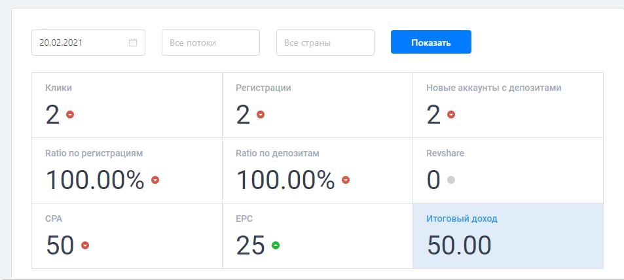Click the value 2 under Регистрации

click(243, 115)
